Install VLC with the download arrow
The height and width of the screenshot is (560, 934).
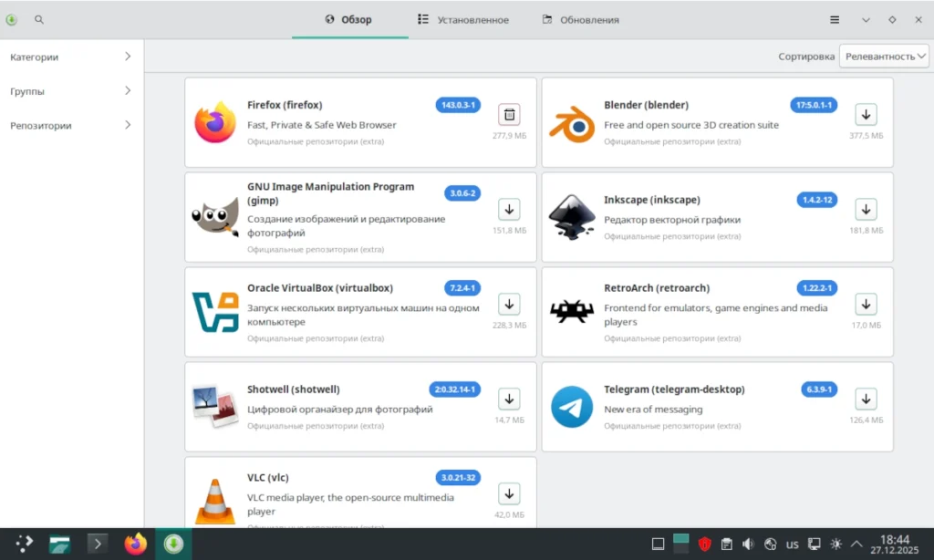(x=509, y=493)
